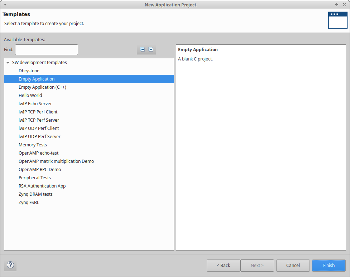Select the Peripheral Tests template
350x277 pixels.
tap(35, 178)
